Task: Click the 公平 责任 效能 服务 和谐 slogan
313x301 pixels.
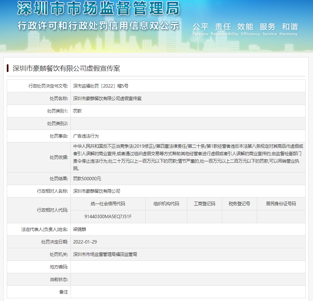Action: coord(245,27)
